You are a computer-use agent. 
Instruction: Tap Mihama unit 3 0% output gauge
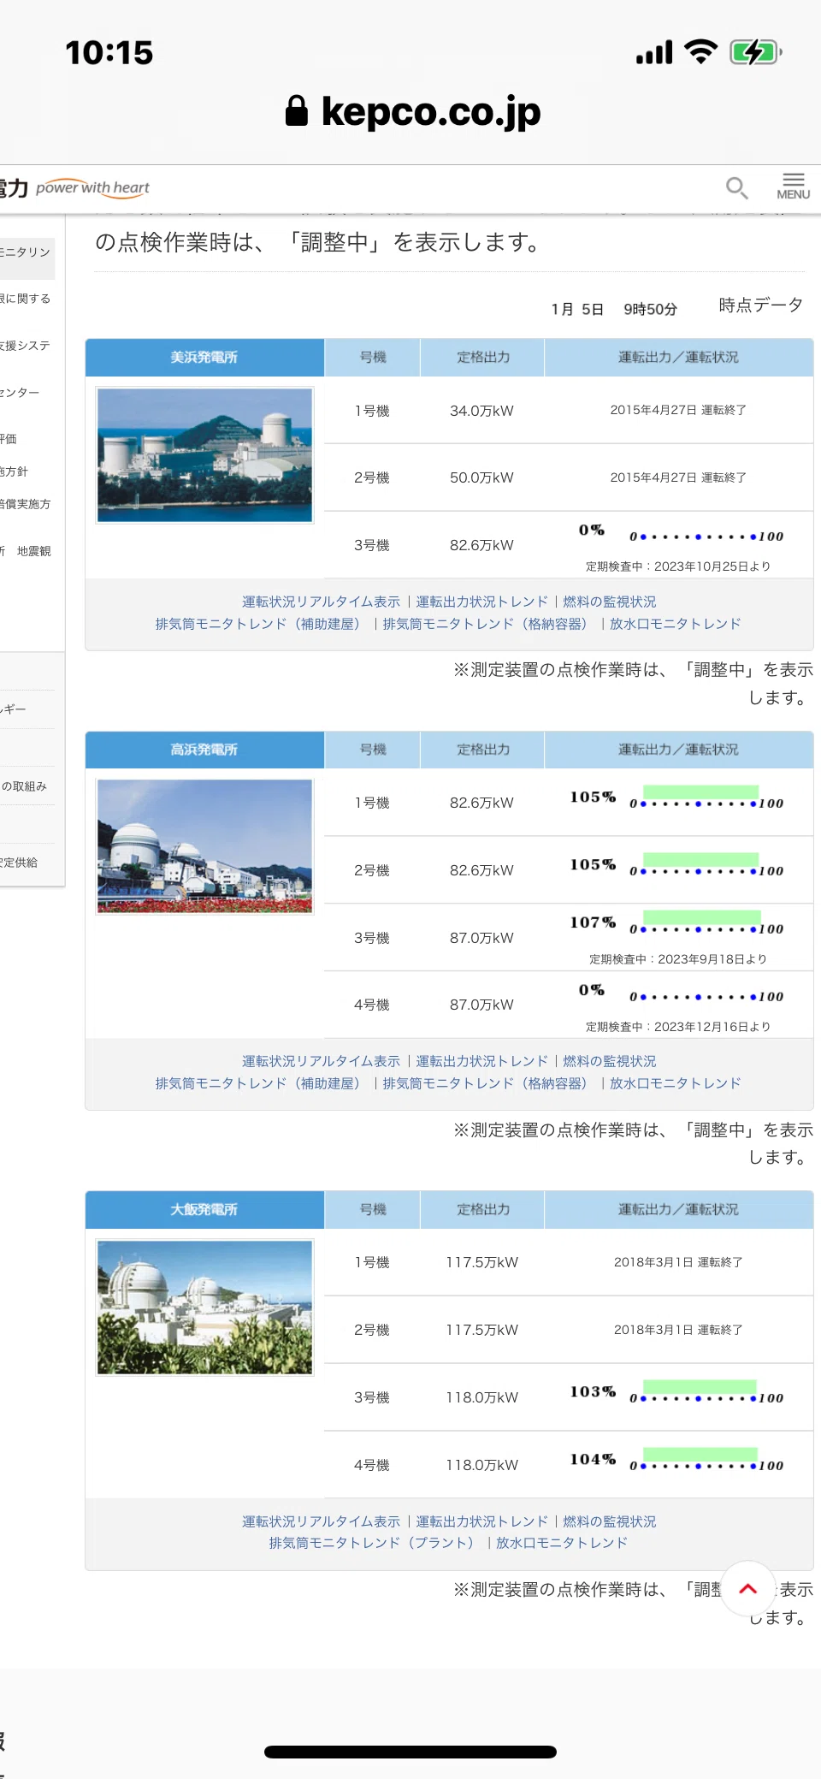pyautogui.click(x=681, y=531)
